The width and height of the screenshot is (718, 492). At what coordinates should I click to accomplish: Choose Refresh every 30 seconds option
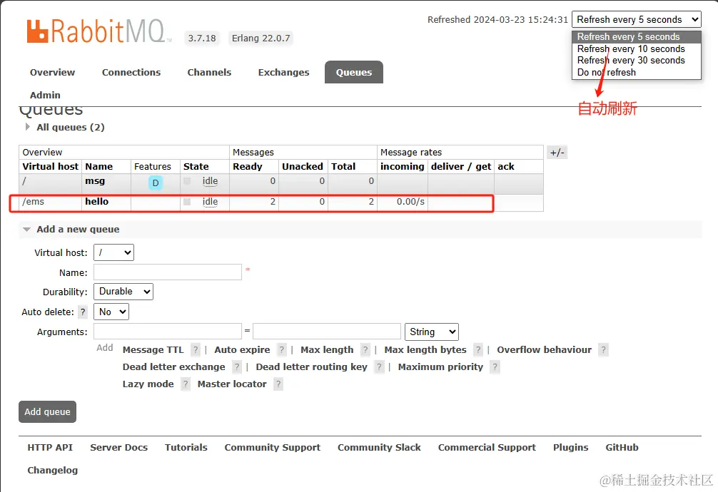[x=637, y=61]
